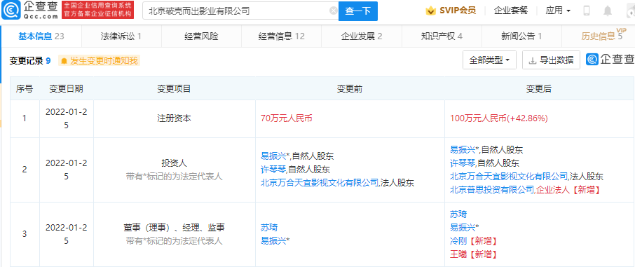This screenshot has height=267, width=635.
Task: Open 北京普思投资有限公司 company link
Action: click(492, 190)
